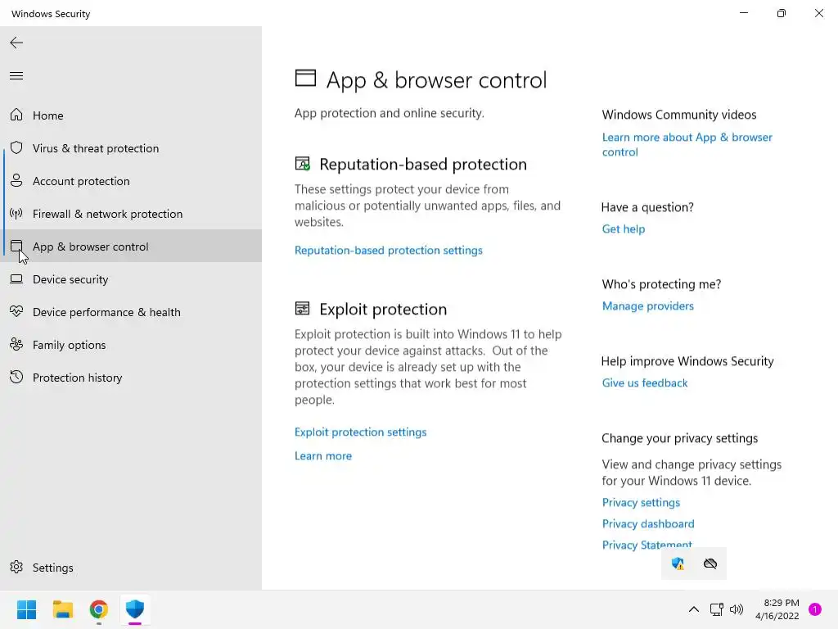Collapse the hidden icons tray chevron
The image size is (838, 629).
(x=694, y=609)
